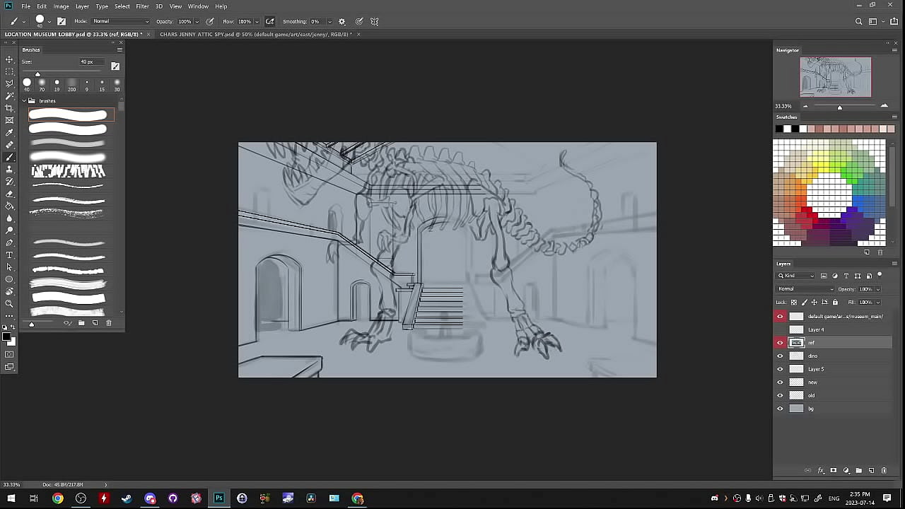This screenshot has height=509, width=905.
Task: Hide the Layer 5 layer
Action: 780,369
